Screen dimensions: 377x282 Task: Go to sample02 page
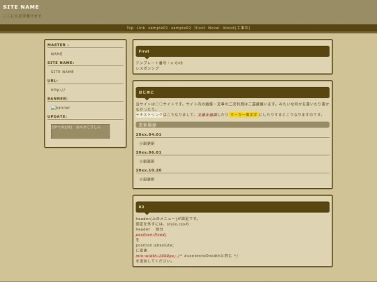[x=181, y=28]
